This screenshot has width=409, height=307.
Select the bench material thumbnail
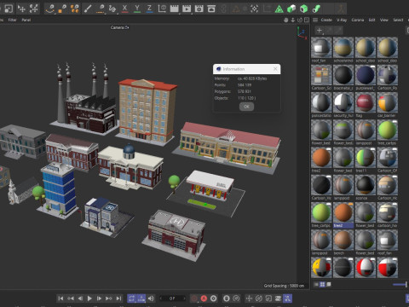(343, 240)
